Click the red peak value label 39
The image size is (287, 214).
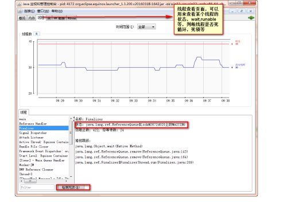pos(236,44)
